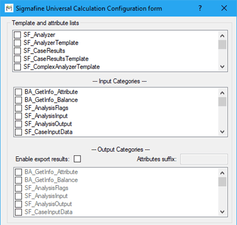Click Input Categories scroll down arrow
The image size is (237, 225).
point(222,132)
